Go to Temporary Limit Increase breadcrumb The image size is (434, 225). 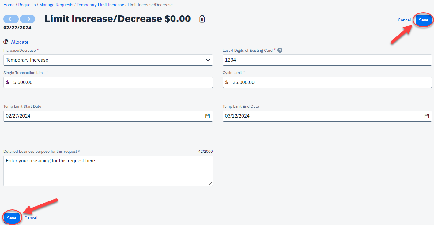100,5
